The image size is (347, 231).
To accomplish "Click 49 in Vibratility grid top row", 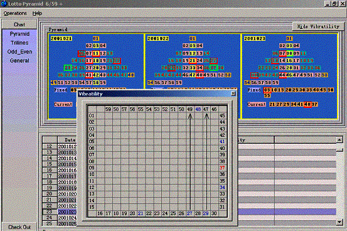I will (190, 109).
